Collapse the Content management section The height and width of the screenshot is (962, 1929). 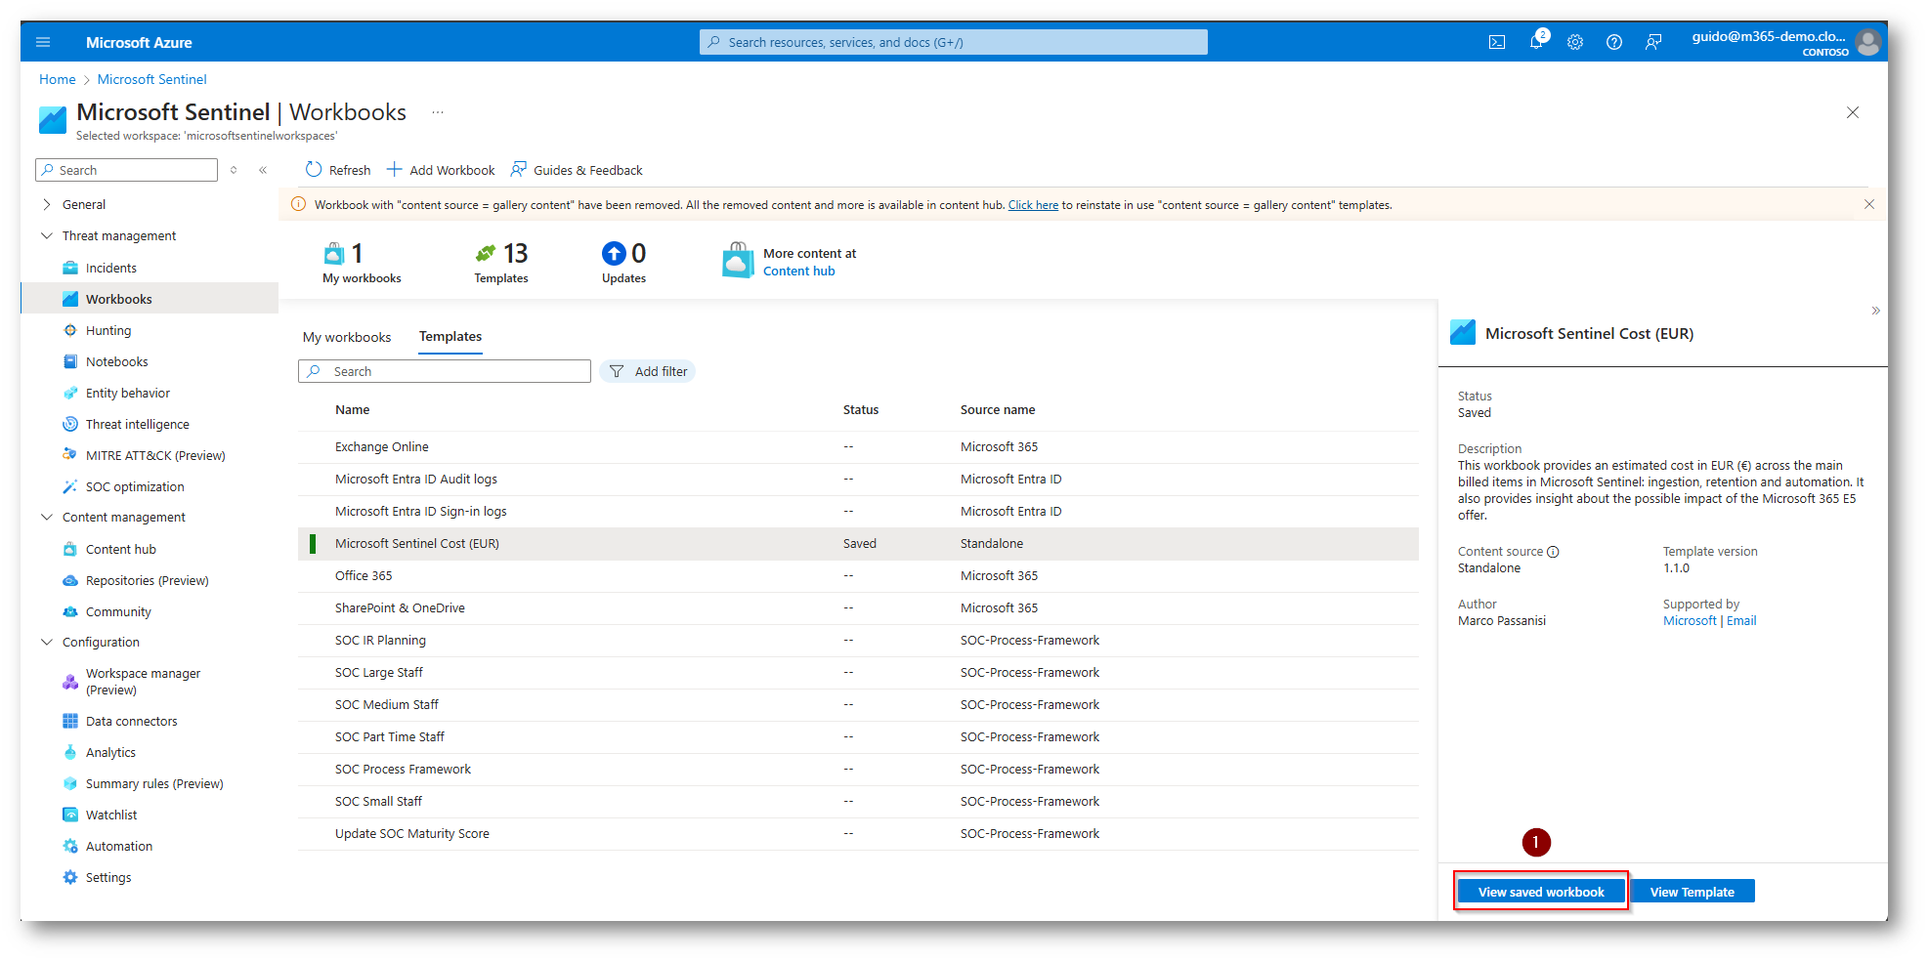tap(46, 517)
